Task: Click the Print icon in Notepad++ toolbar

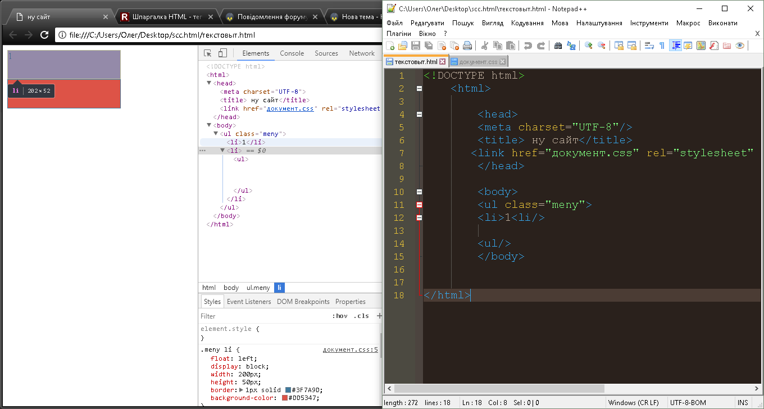Action: tap(467, 46)
